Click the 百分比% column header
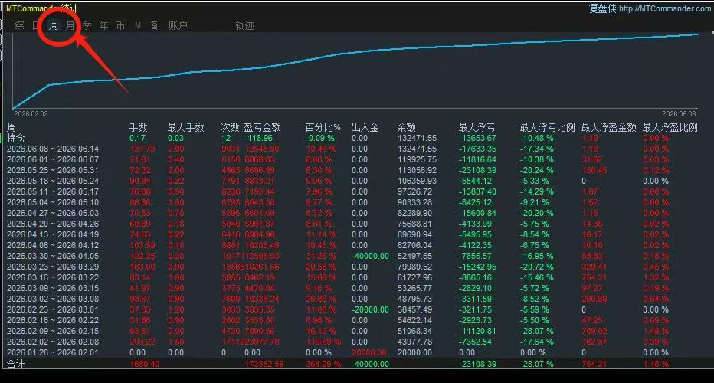Image resolution: width=714 pixels, height=383 pixels. [x=323, y=127]
